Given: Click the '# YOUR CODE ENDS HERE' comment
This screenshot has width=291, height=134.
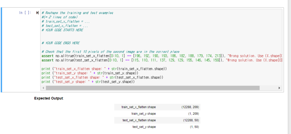Looking at the screenshot, I should click(60, 43).
